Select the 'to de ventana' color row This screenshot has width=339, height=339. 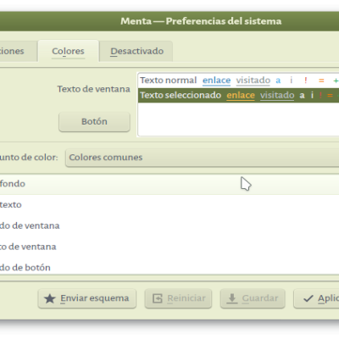coord(169,247)
